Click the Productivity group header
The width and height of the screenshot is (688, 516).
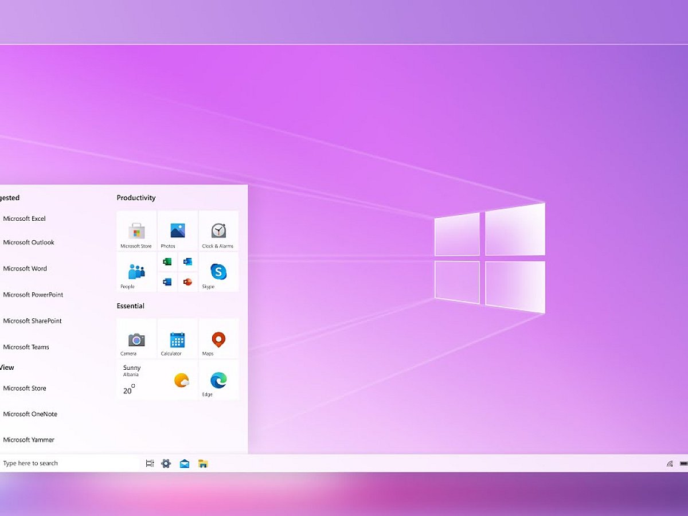pyautogui.click(x=136, y=198)
